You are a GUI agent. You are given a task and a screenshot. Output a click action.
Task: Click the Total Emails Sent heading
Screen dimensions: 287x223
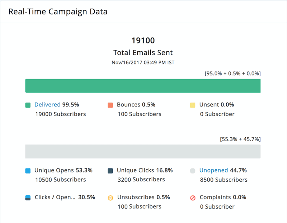pos(143,52)
